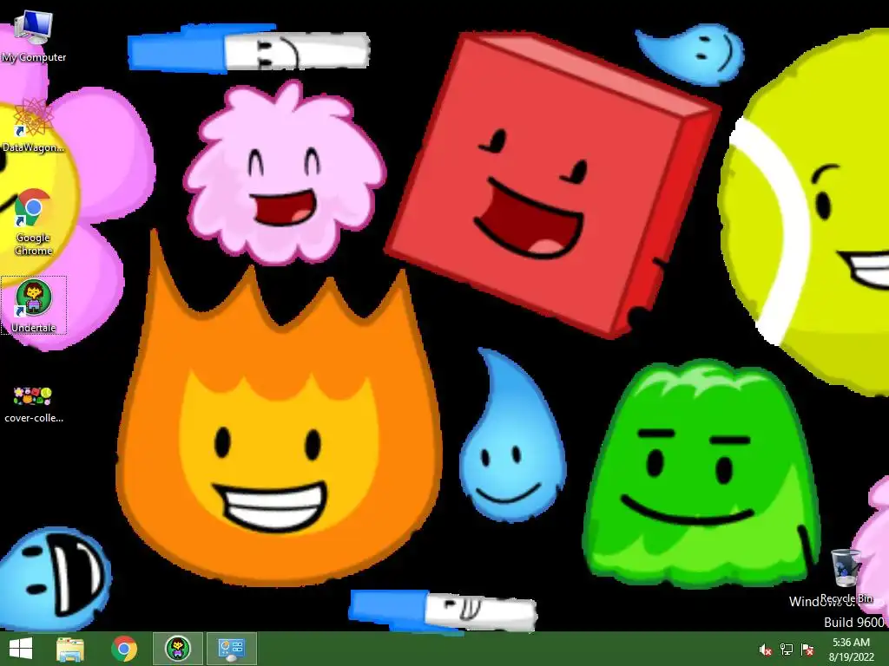Open the Action Center flag icon
Screen dimensions: 889x666
point(807,650)
